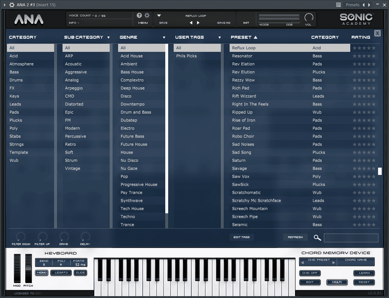Screen dimensions: 389x298
Task: Open the help question mark icon
Action: click(x=139, y=15)
